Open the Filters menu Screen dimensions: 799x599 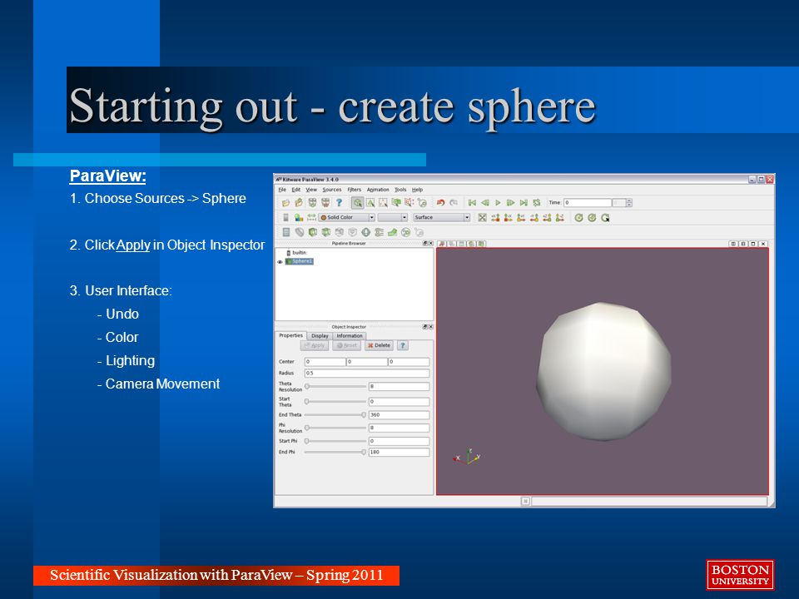[x=355, y=190]
